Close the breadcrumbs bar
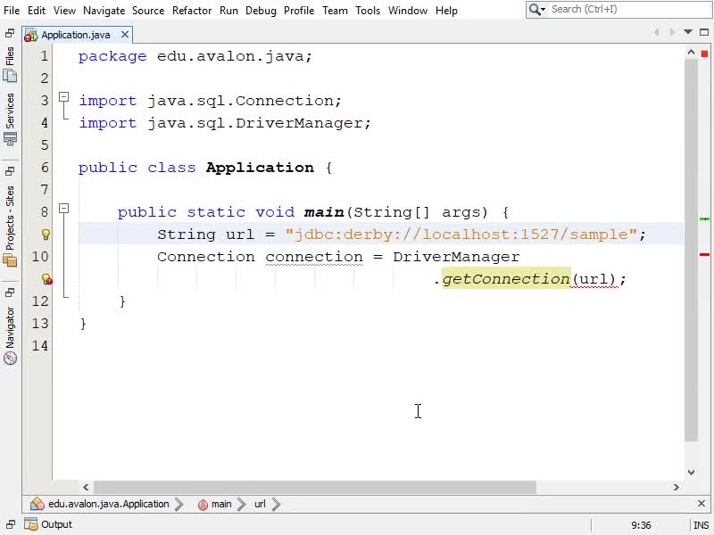This screenshot has width=714, height=535. pos(702,503)
